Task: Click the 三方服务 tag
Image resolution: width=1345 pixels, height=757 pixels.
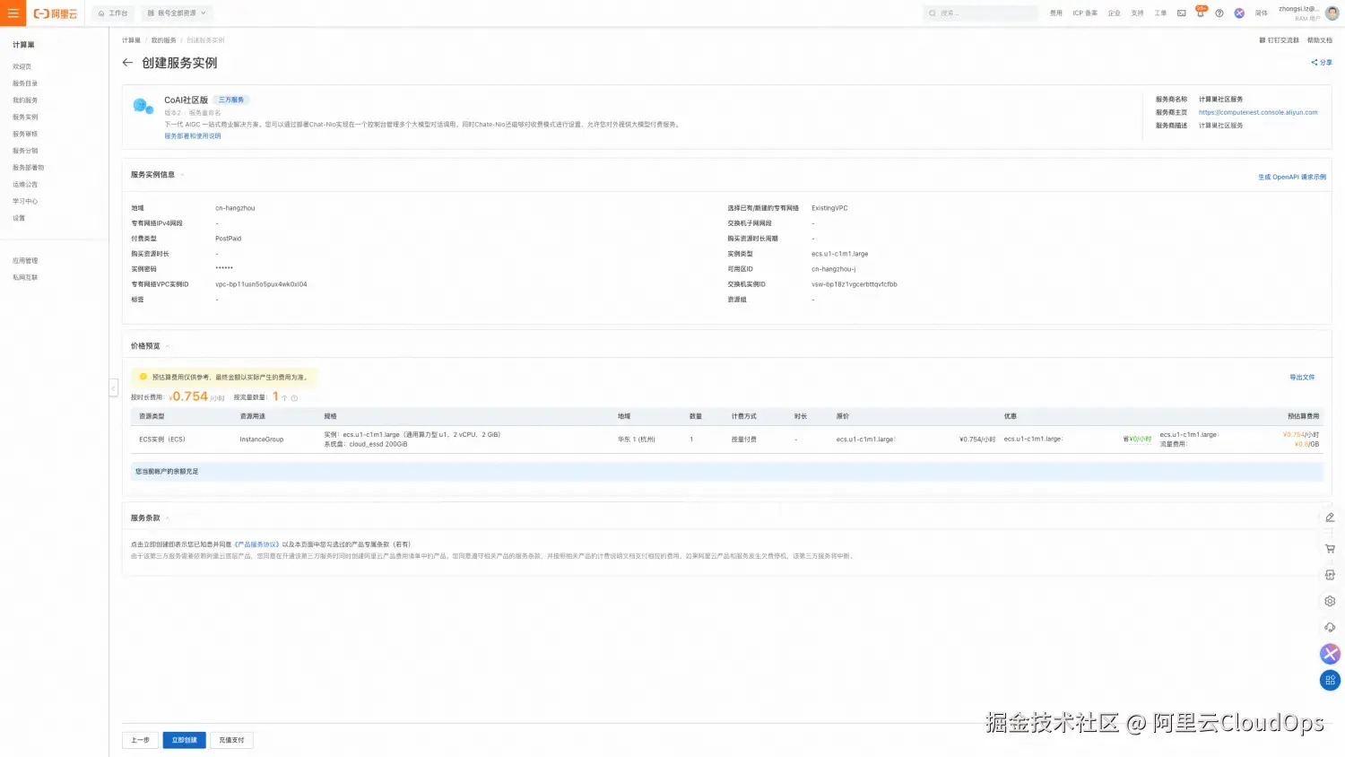Action: pyautogui.click(x=231, y=100)
